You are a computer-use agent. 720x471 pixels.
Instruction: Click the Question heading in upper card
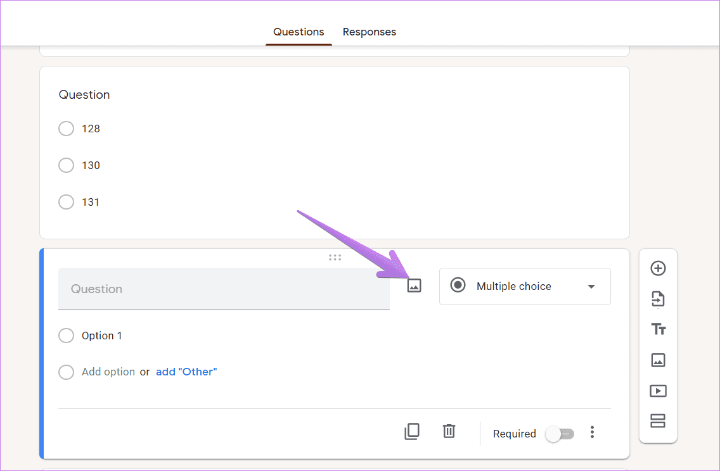click(x=84, y=94)
